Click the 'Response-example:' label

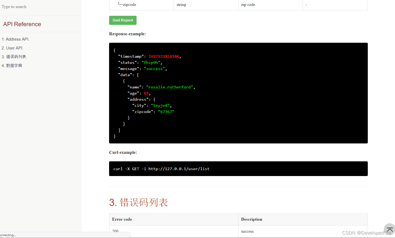point(127,34)
